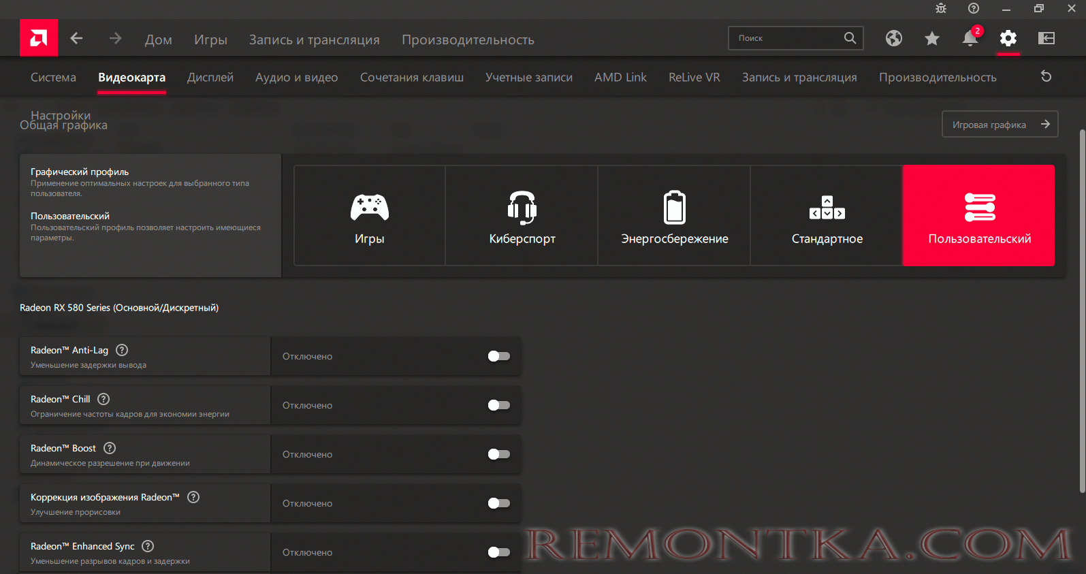Switch to Сочетания клавиш tab
1086x574 pixels.
click(x=412, y=77)
